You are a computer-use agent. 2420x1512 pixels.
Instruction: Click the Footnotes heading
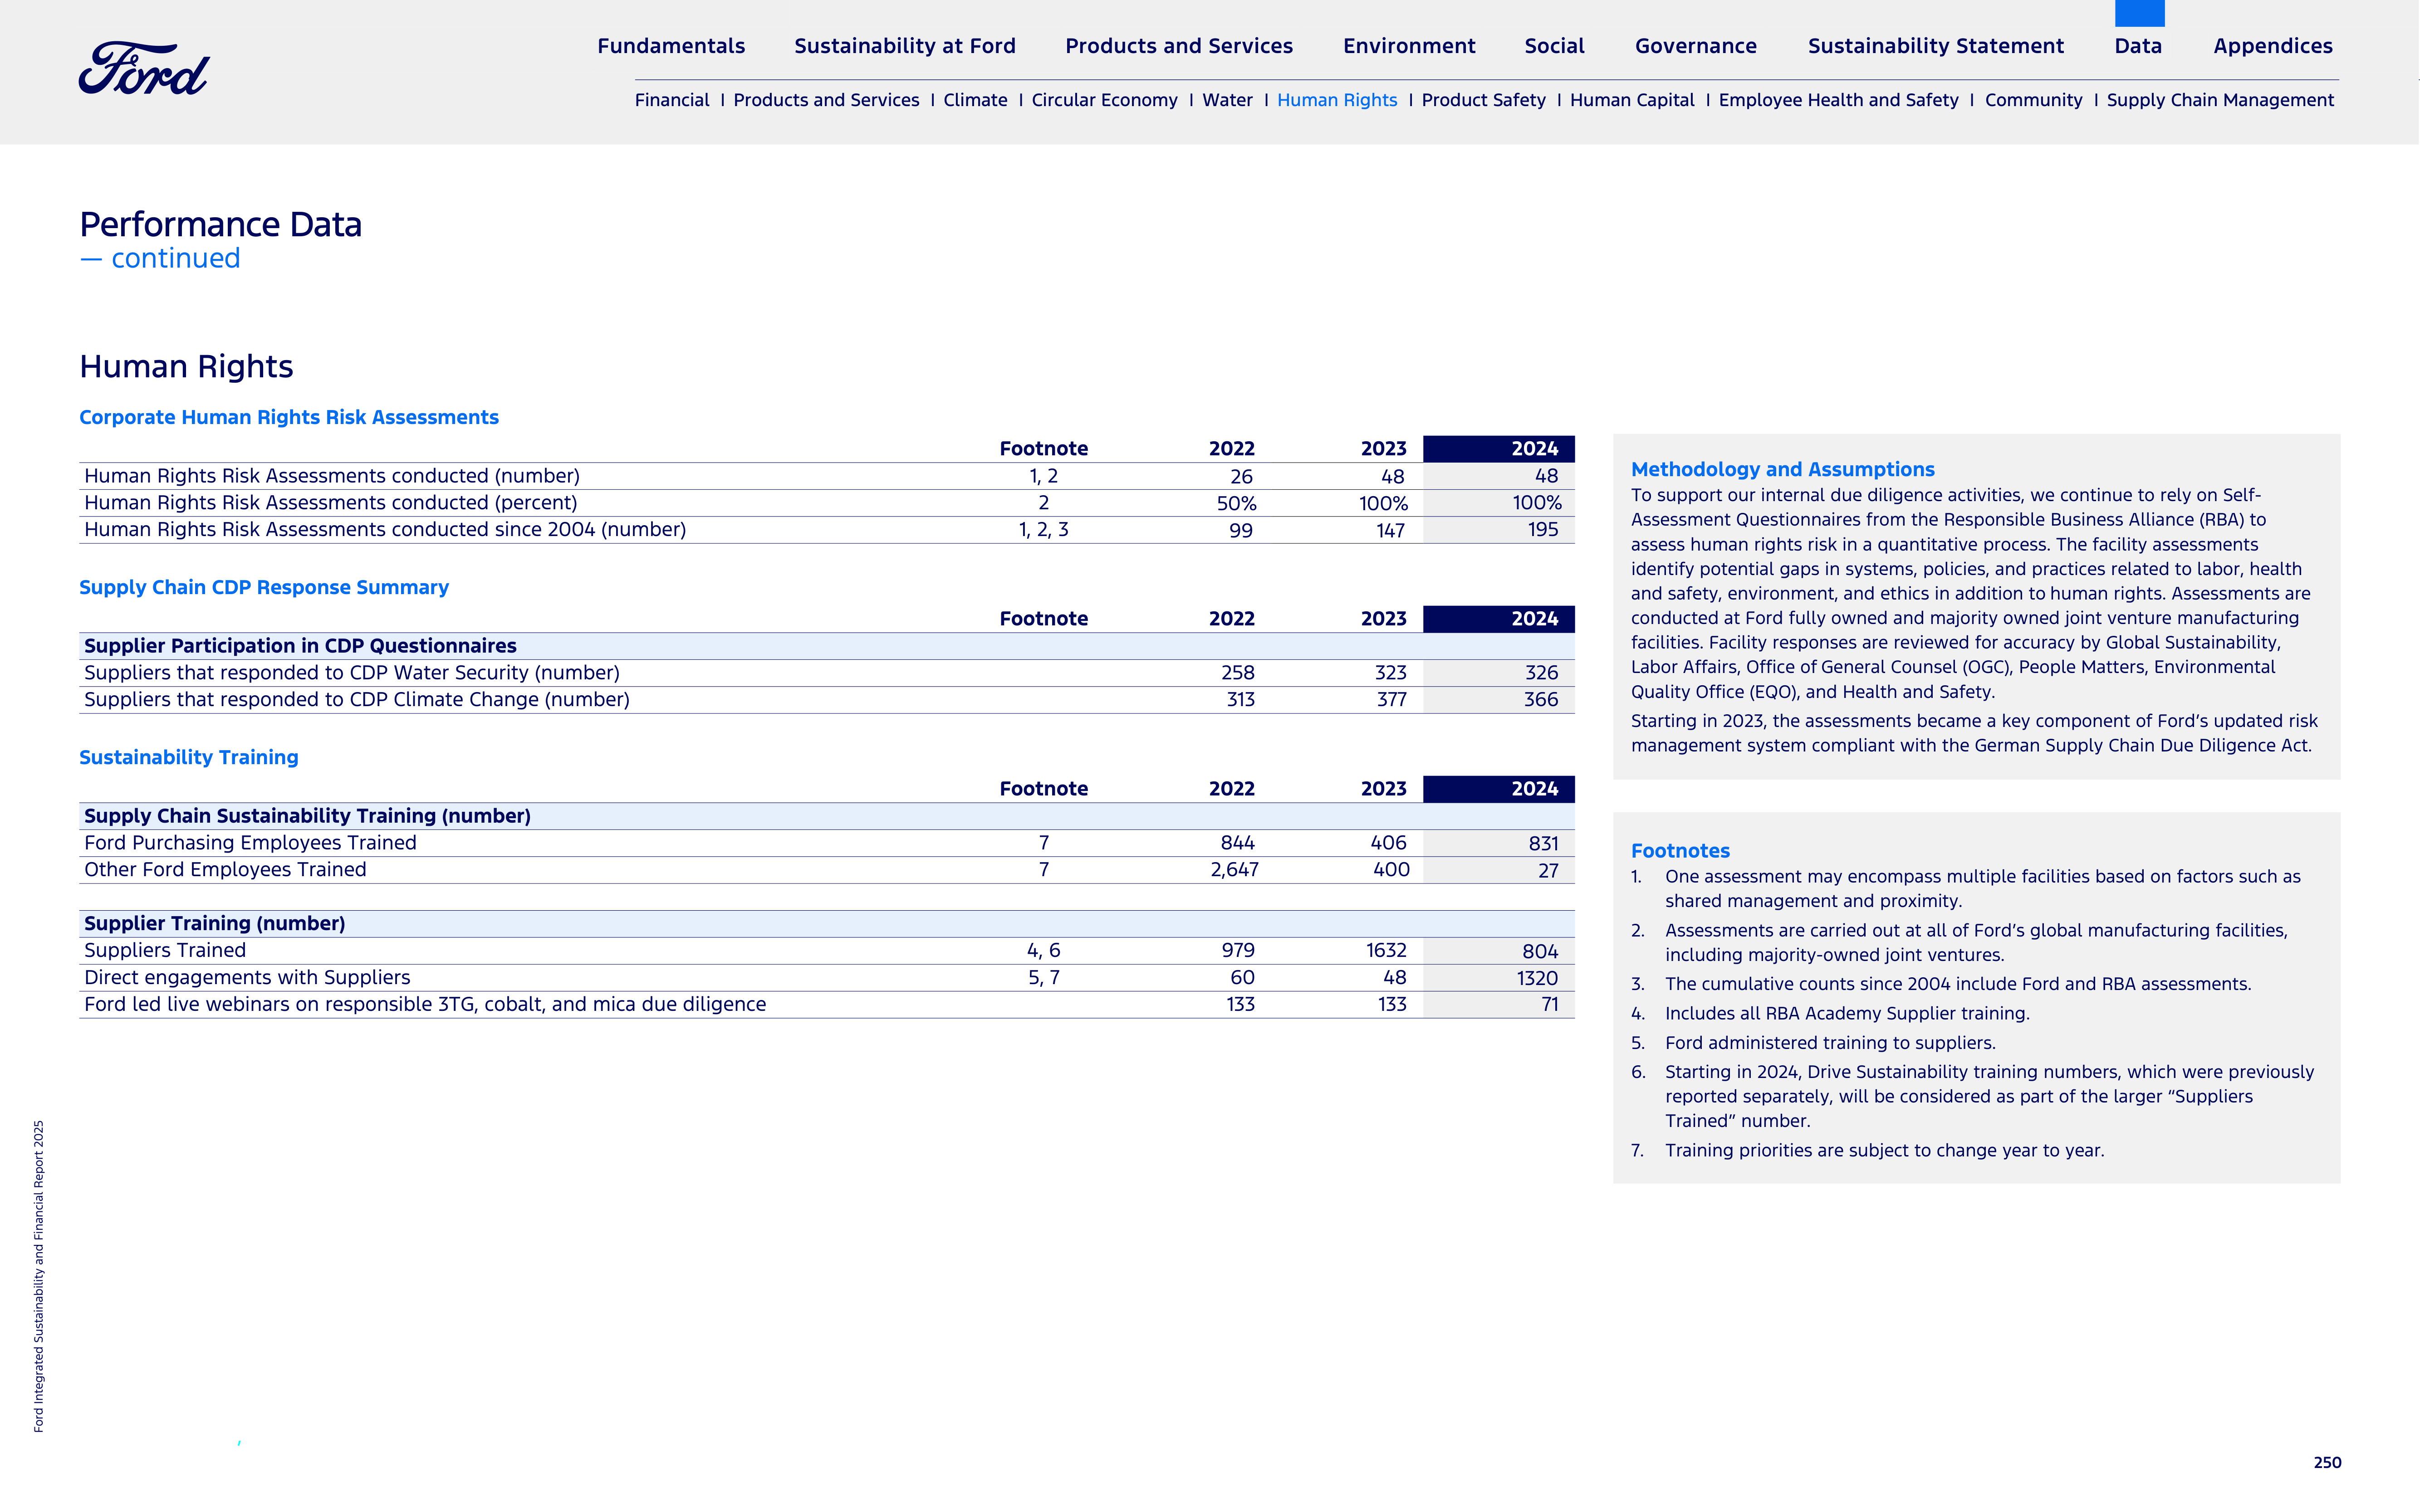(x=1680, y=851)
